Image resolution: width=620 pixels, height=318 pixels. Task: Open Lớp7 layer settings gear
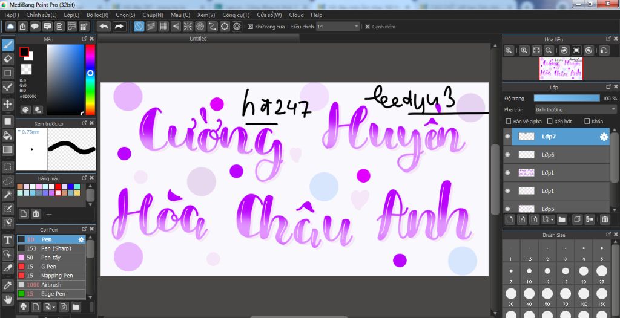point(604,137)
